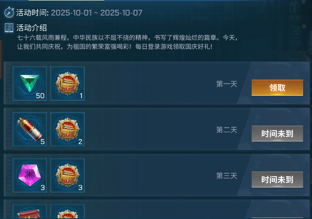Viewport: 312px width, 219px height.
Task: Select the medal reward with quantity 3
Action: point(68,175)
